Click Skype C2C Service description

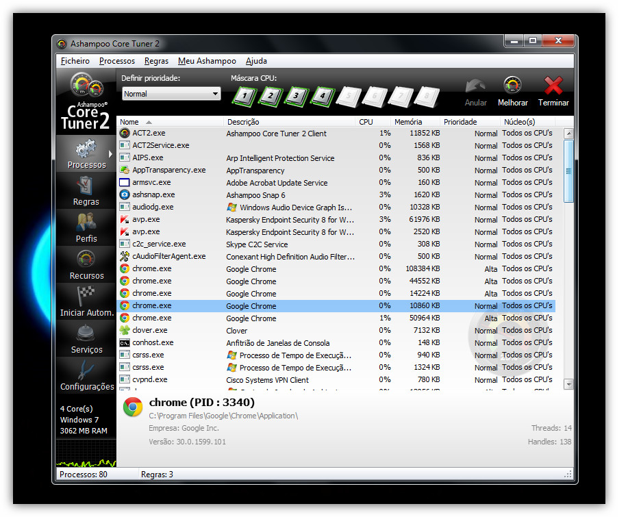(x=257, y=244)
